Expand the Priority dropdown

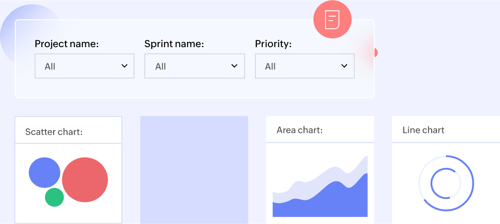[x=304, y=66]
